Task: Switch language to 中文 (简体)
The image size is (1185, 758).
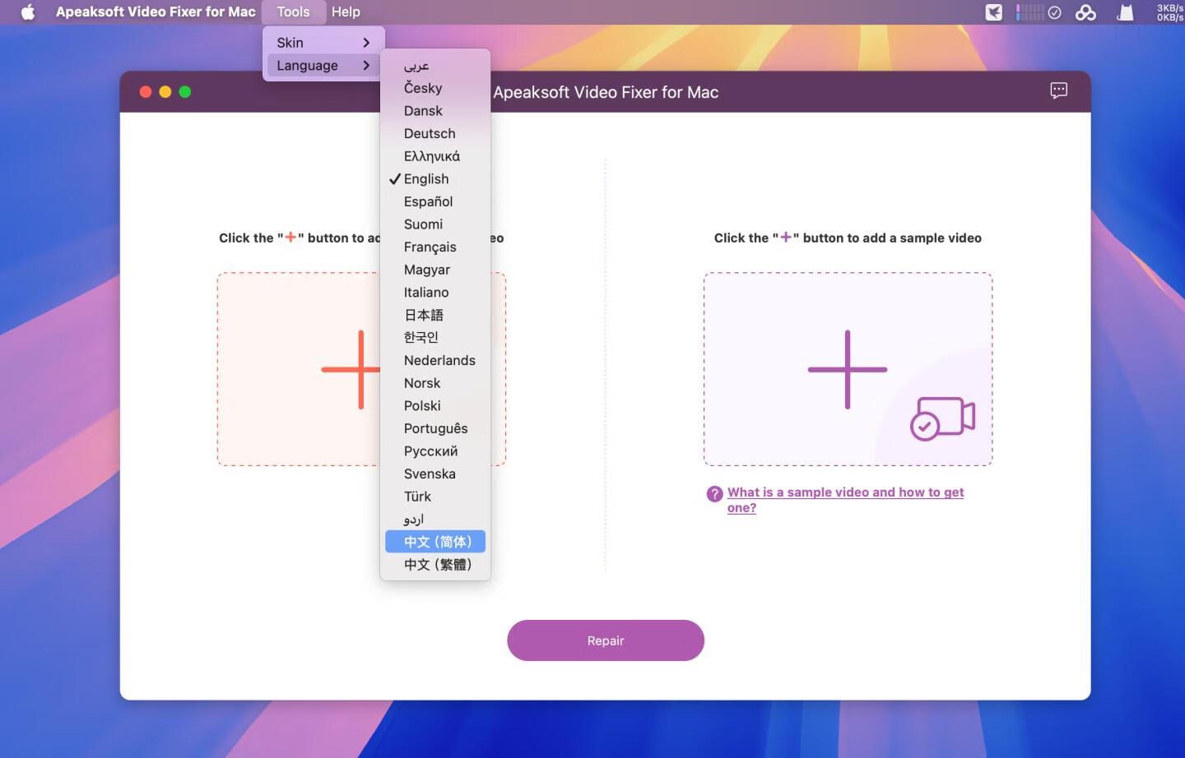Action: [x=437, y=542]
